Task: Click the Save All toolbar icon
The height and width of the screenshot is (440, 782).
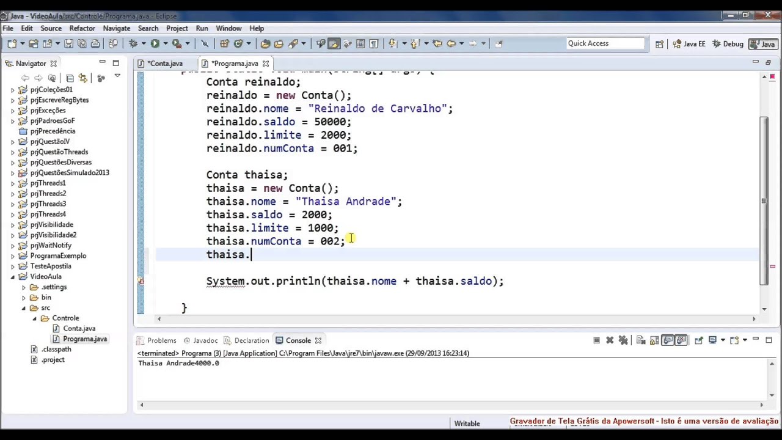Action: coord(82,43)
